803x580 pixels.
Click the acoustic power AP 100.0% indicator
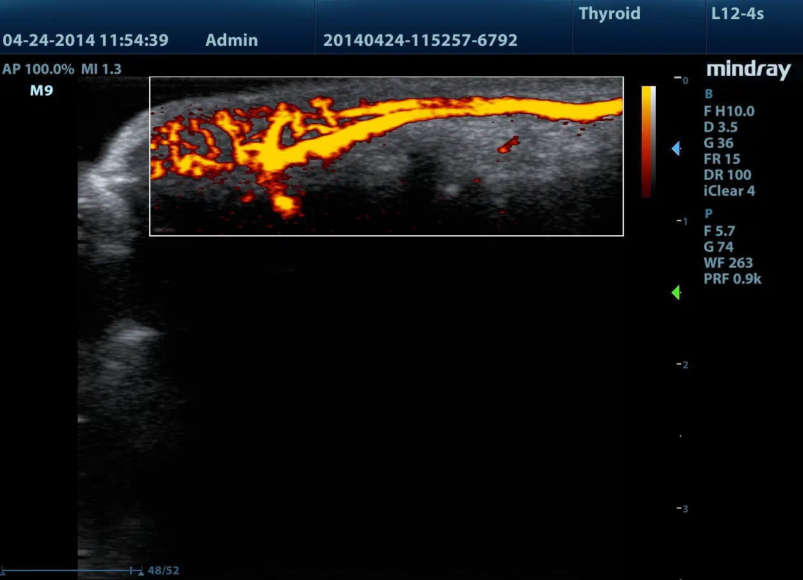(x=38, y=69)
